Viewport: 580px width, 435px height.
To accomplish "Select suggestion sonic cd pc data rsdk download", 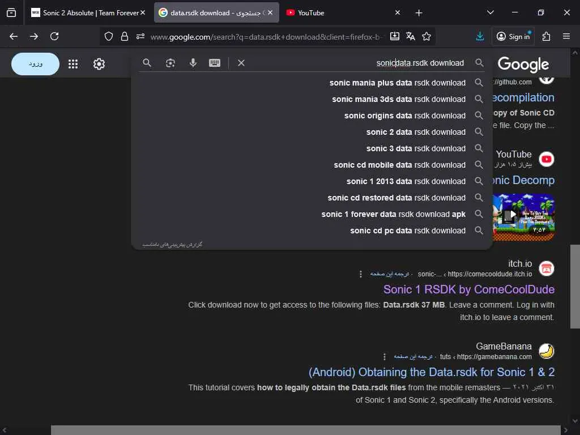I will [311, 231].
